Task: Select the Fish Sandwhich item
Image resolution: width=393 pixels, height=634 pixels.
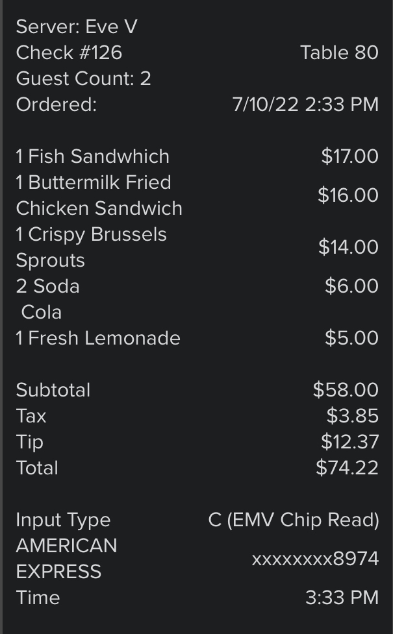Action: click(93, 156)
